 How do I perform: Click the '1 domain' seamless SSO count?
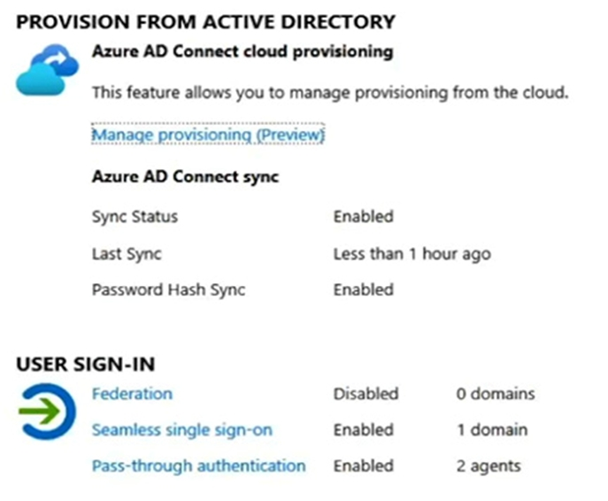click(x=492, y=429)
